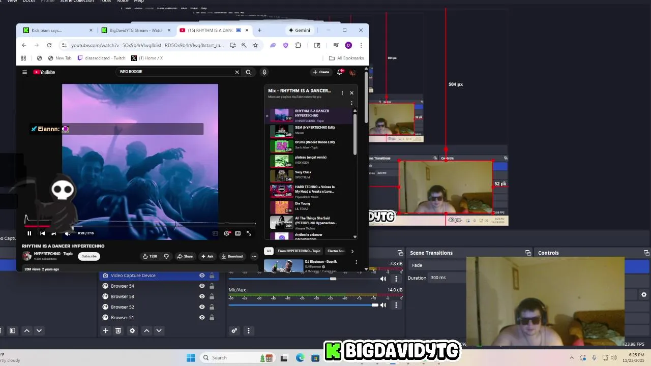The height and width of the screenshot is (366, 651).
Task: Close the Mix playlist panel
Action: 351,93
